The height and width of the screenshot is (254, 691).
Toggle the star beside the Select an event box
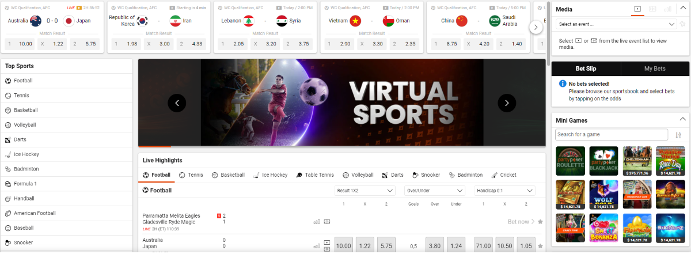click(x=683, y=24)
